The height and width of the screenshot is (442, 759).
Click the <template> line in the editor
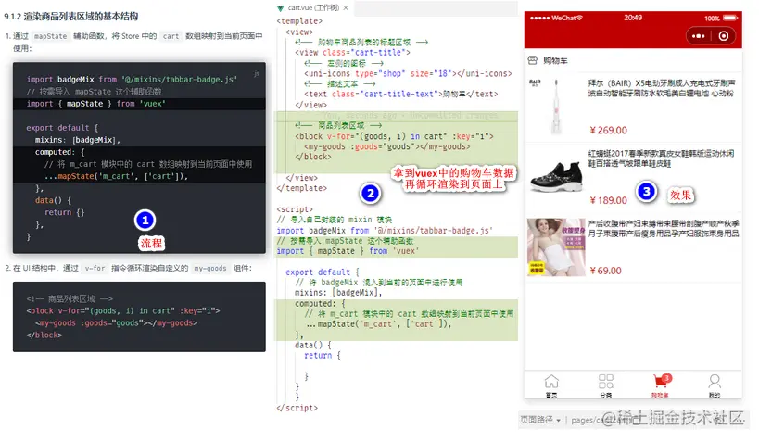[x=299, y=21]
